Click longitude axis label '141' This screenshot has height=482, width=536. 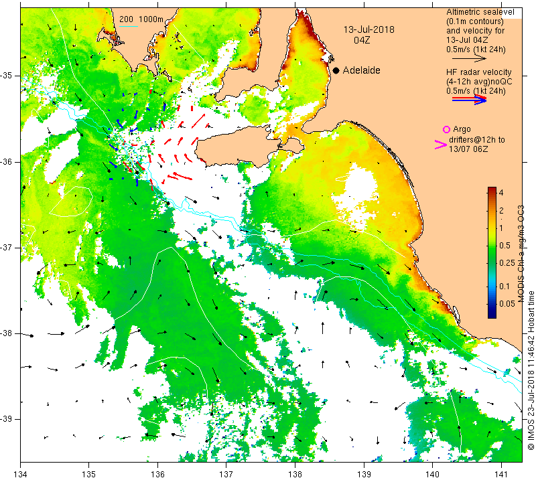[x=501, y=475]
